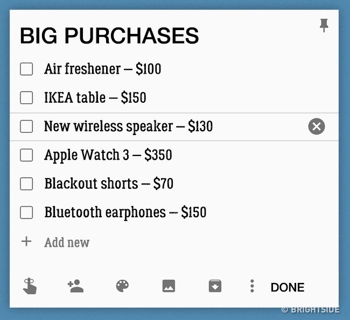Select the Bluetooth earphones item text
Image resolution: width=350 pixels, height=320 pixels.
(125, 212)
